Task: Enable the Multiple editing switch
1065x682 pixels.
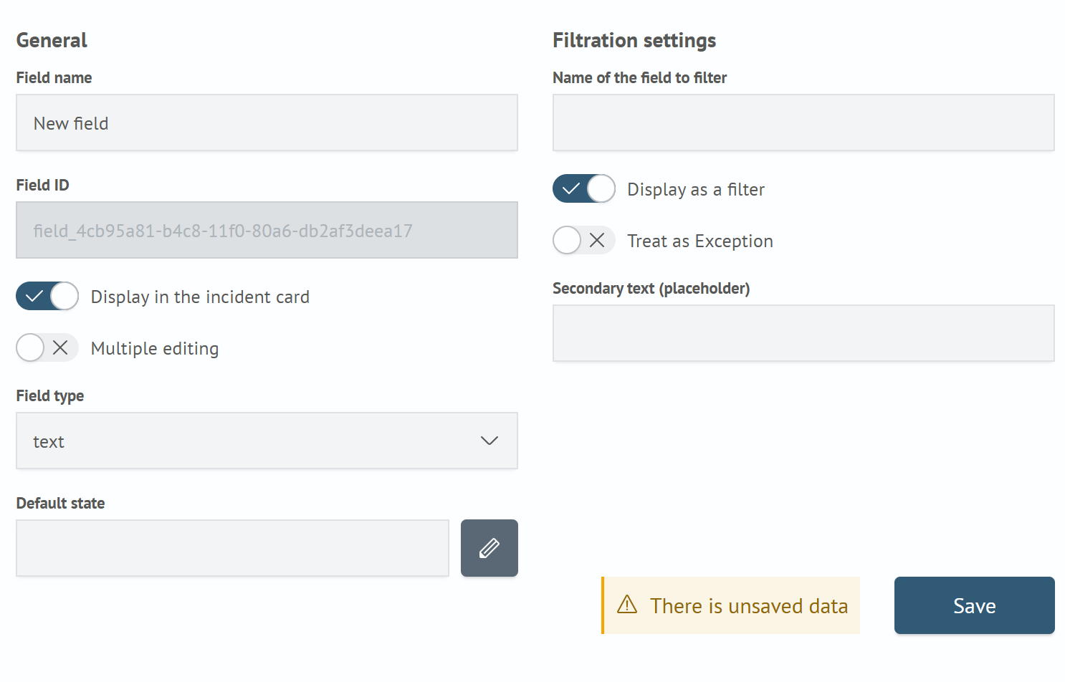Action: coord(47,347)
